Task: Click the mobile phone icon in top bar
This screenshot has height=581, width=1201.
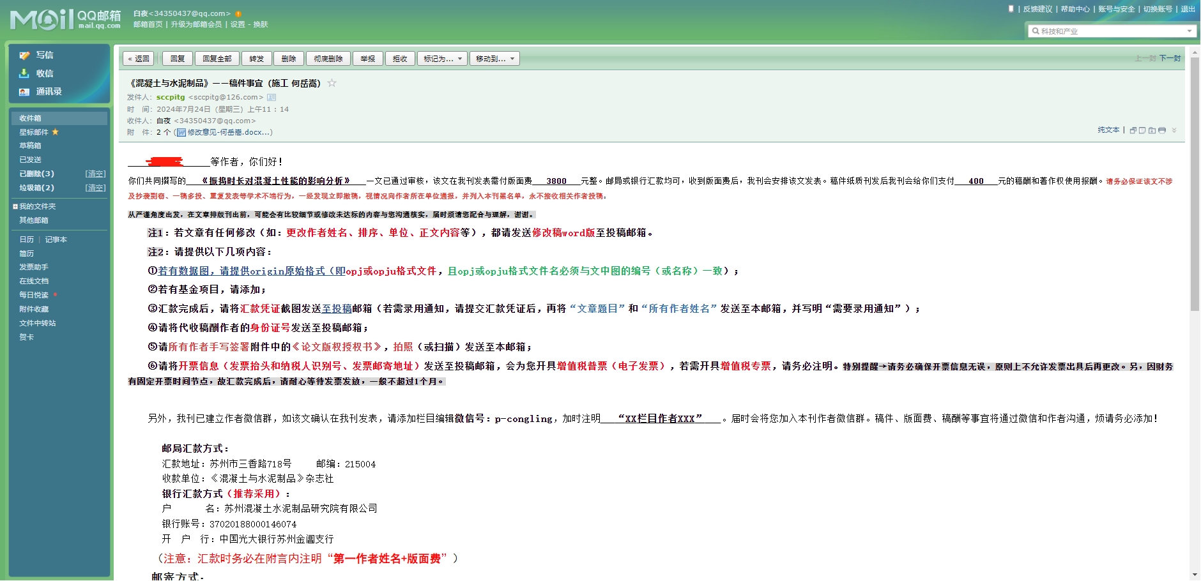Action: pyautogui.click(x=1011, y=9)
